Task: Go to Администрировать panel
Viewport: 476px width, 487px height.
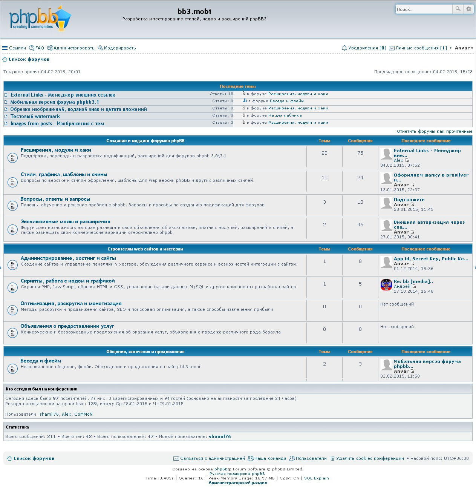Action: (x=71, y=48)
